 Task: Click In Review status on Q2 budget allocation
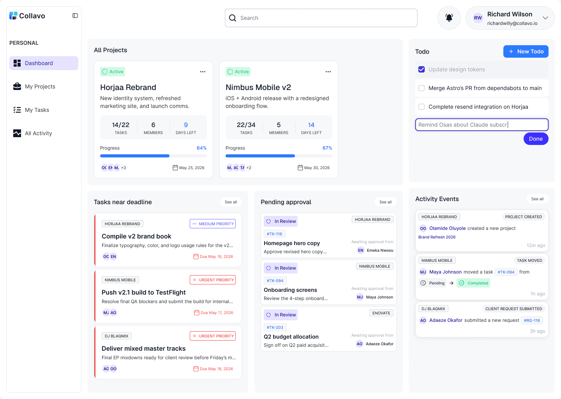(280, 315)
